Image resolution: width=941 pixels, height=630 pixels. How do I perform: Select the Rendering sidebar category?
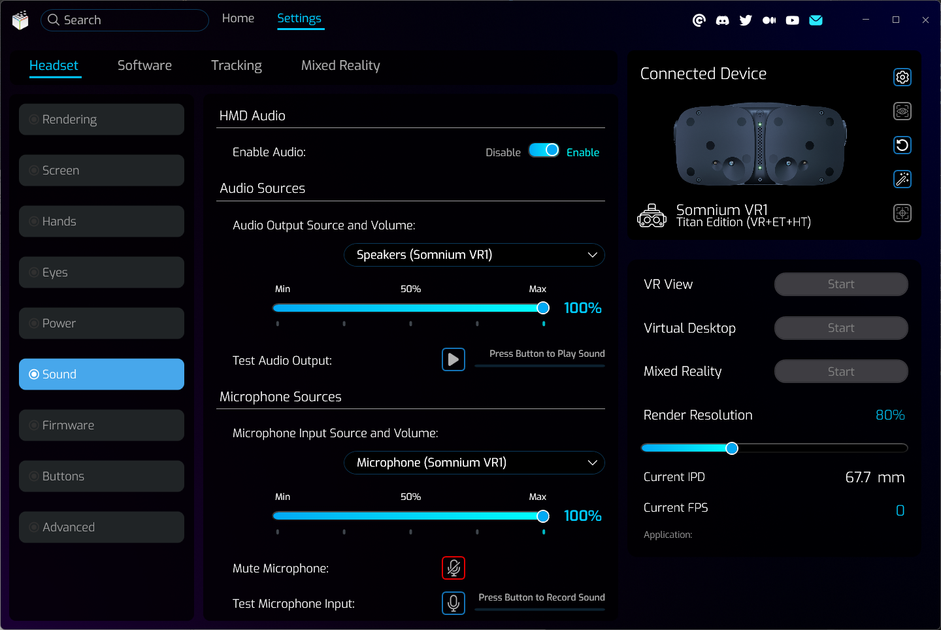coord(101,120)
